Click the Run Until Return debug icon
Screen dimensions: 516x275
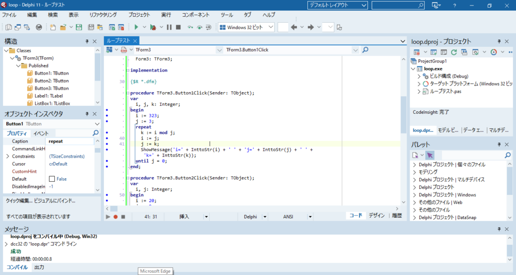(208, 27)
